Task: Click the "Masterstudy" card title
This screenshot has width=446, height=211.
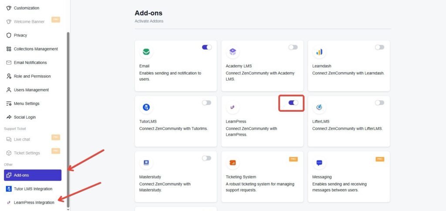Action: (x=150, y=177)
